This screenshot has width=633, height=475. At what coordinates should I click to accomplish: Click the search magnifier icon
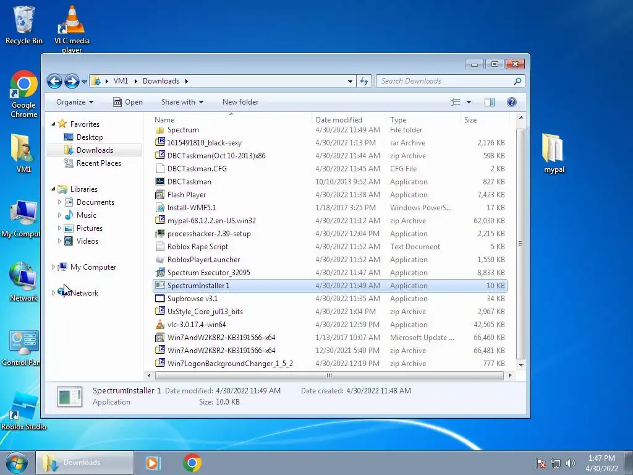tap(517, 81)
